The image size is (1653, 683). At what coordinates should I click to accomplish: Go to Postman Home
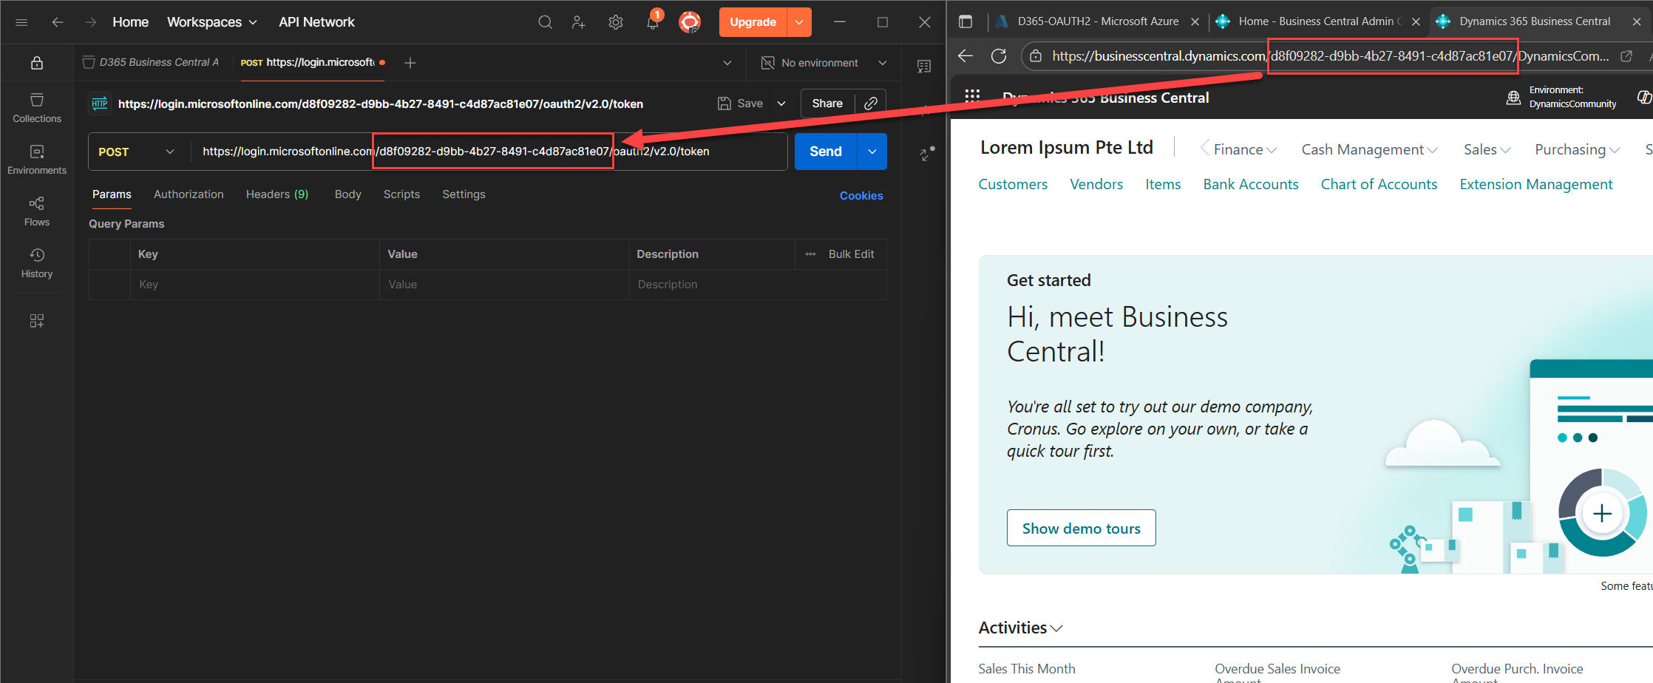[131, 22]
